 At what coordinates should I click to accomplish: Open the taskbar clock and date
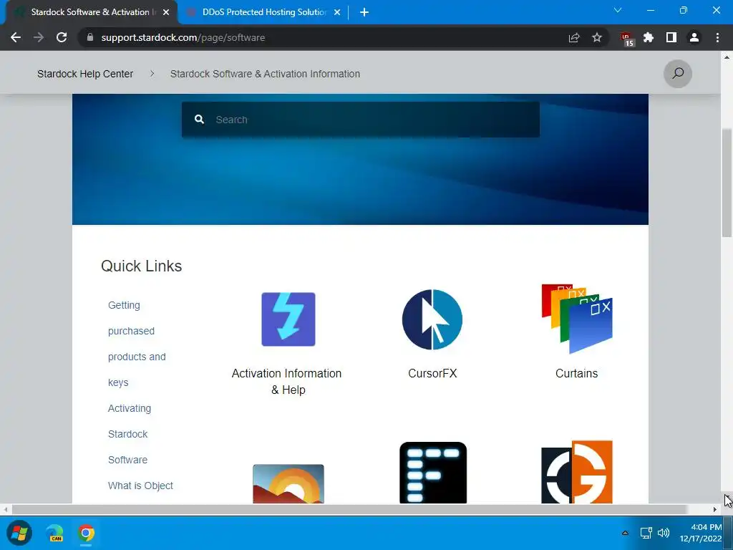coord(700,533)
